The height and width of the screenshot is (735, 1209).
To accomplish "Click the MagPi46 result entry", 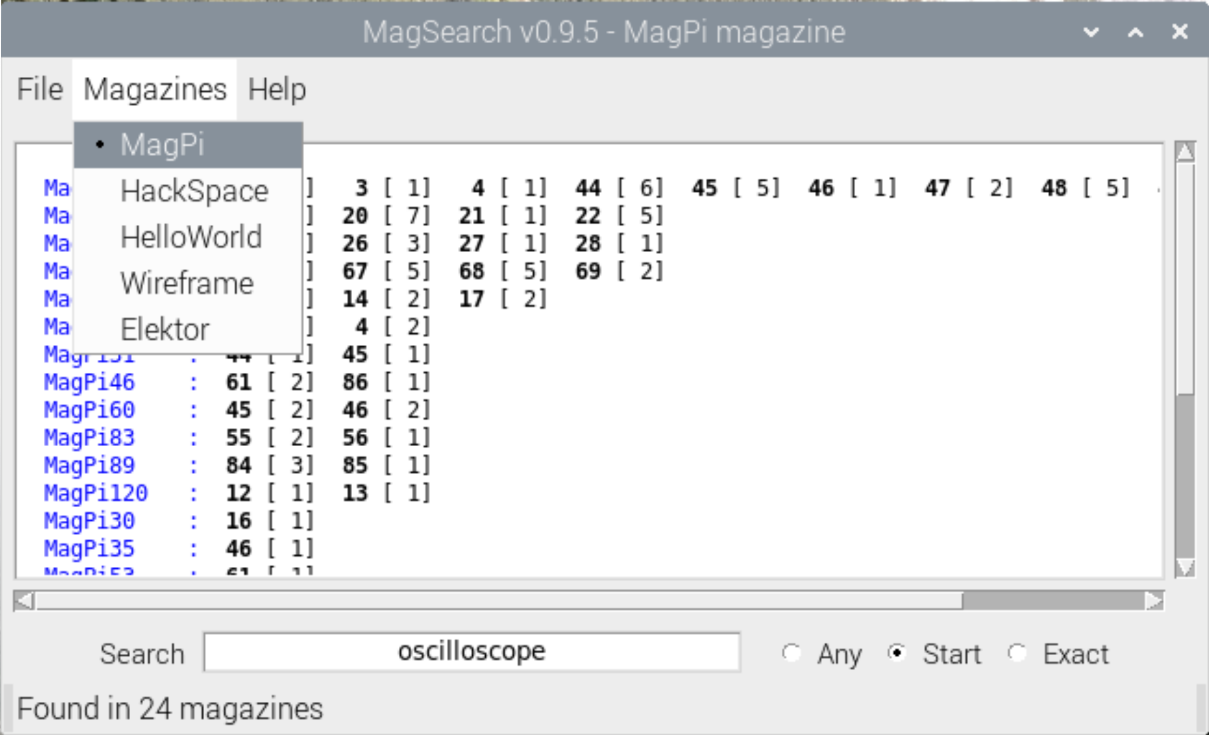I will 88,382.
